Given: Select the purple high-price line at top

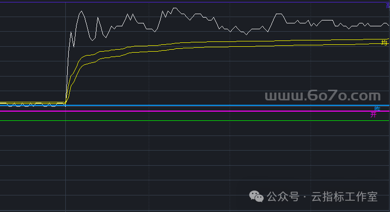Looking at the screenshot, I should (x=195, y=2).
